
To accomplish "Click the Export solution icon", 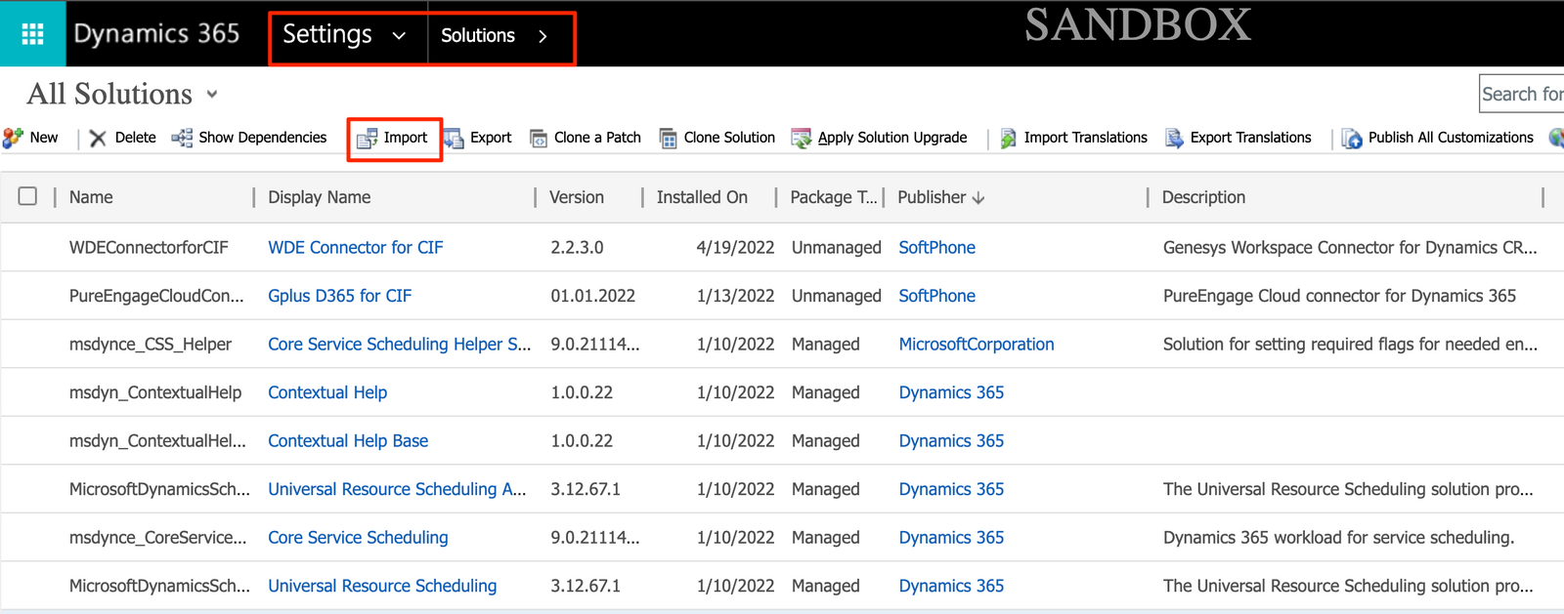I will [454, 139].
